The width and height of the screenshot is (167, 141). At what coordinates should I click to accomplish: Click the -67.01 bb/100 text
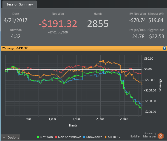pos(58,32)
